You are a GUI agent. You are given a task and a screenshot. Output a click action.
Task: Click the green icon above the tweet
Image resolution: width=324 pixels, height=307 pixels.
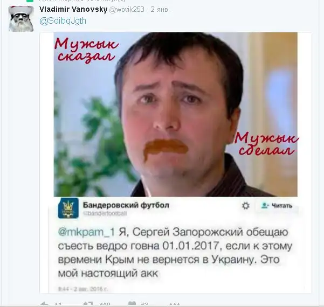point(30,1)
